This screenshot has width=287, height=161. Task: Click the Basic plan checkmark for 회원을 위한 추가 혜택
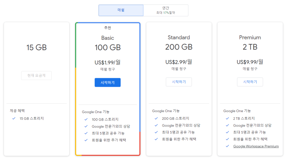86,140
